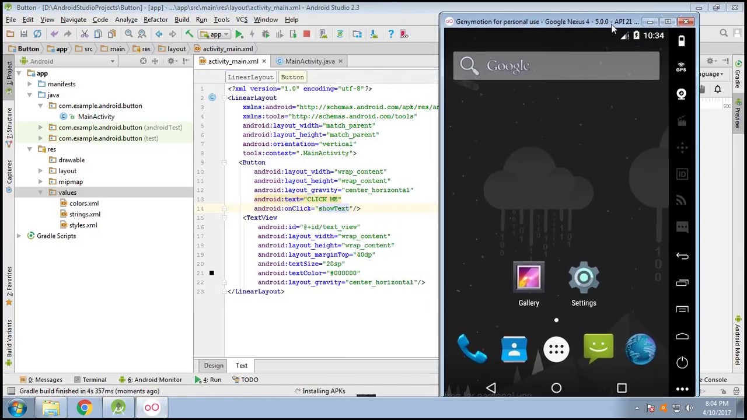Open the Project Structure toolbar icon
747x420 pixels.
coord(357,34)
